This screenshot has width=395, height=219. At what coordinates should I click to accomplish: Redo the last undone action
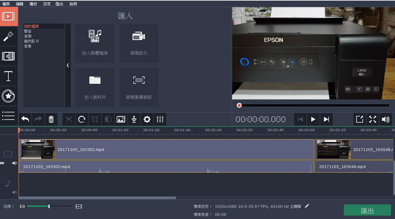(38, 119)
